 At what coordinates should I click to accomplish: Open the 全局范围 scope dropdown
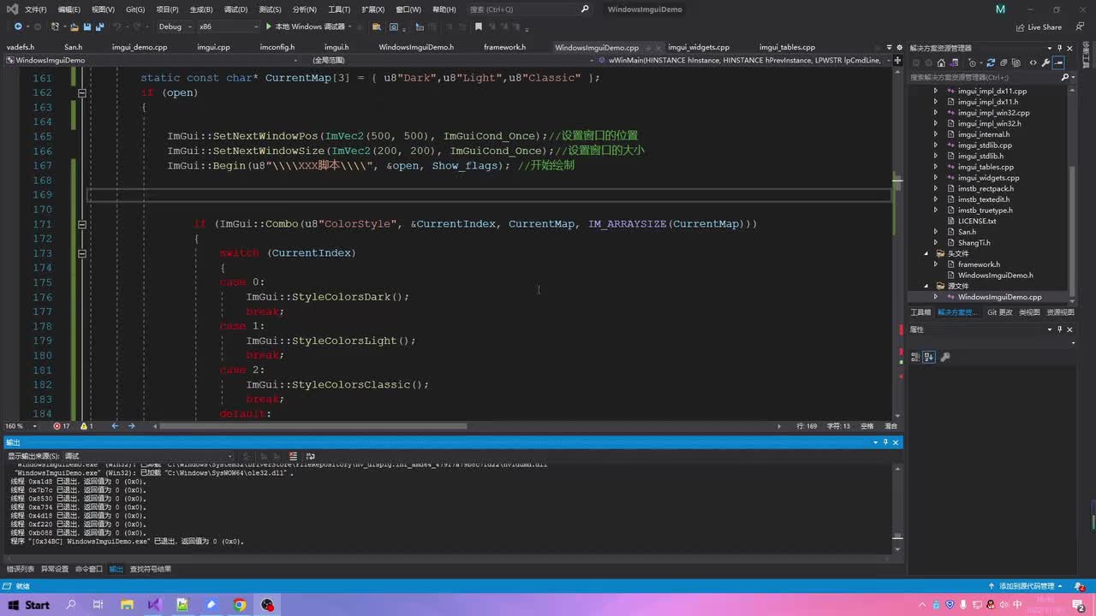(x=451, y=61)
